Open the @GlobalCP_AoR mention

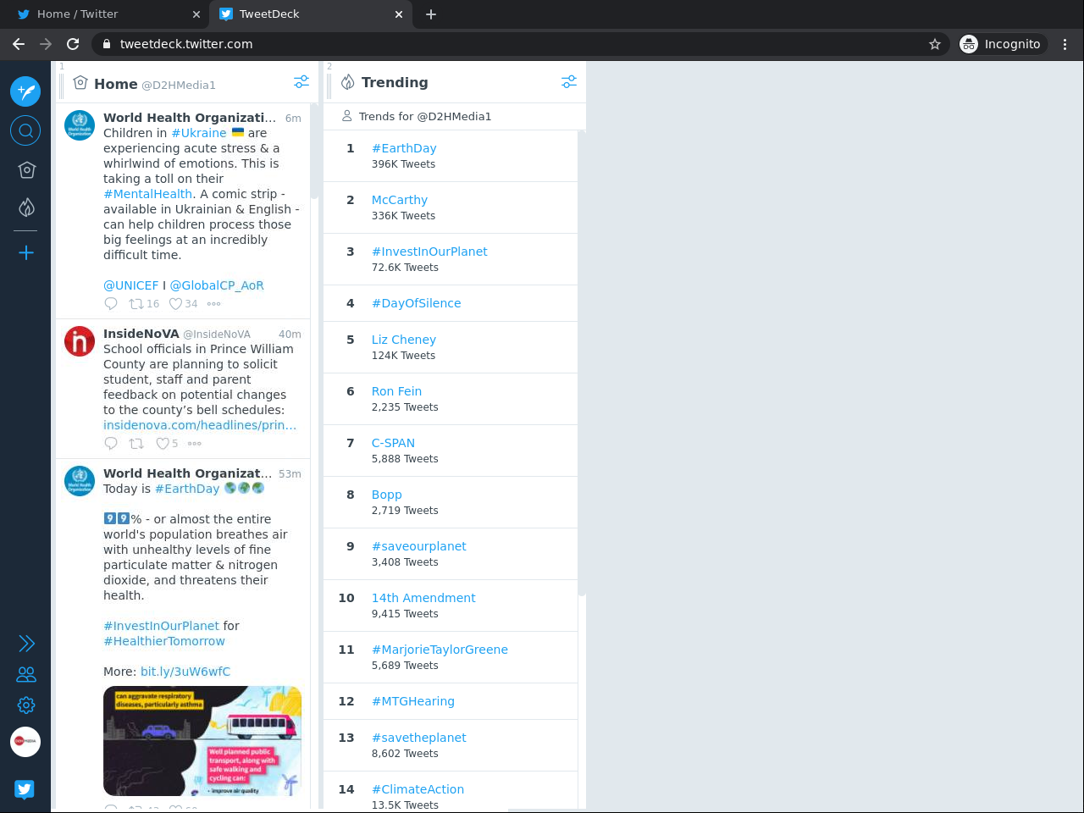tap(217, 285)
